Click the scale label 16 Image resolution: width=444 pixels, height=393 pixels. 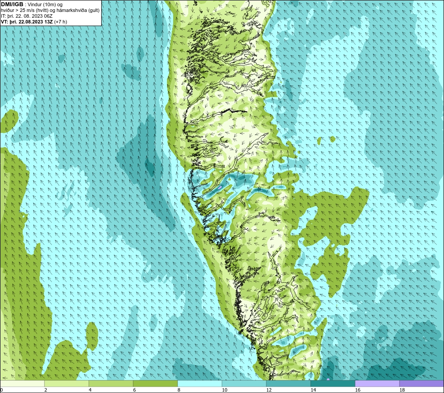[x=357, y=390]
